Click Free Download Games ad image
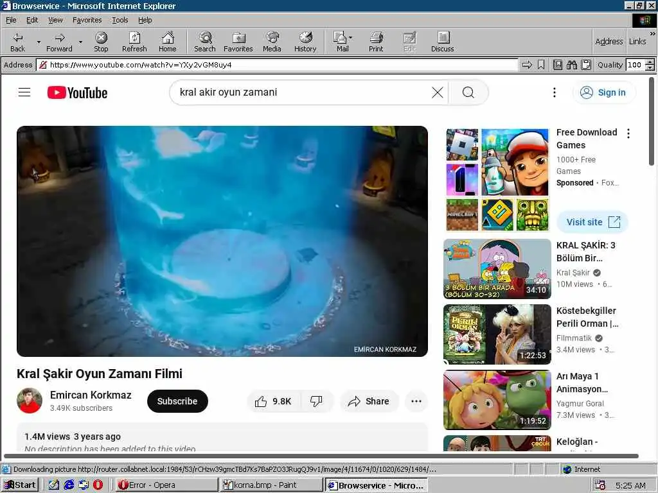This screenshot has width=658, height=493. [x=497, y=180]
